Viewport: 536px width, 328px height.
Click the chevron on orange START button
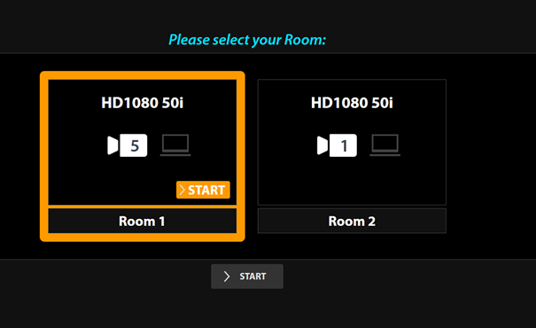point(183,190)
